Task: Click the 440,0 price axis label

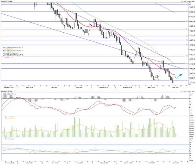Action: pyautogui.click(x=192, y=50)
